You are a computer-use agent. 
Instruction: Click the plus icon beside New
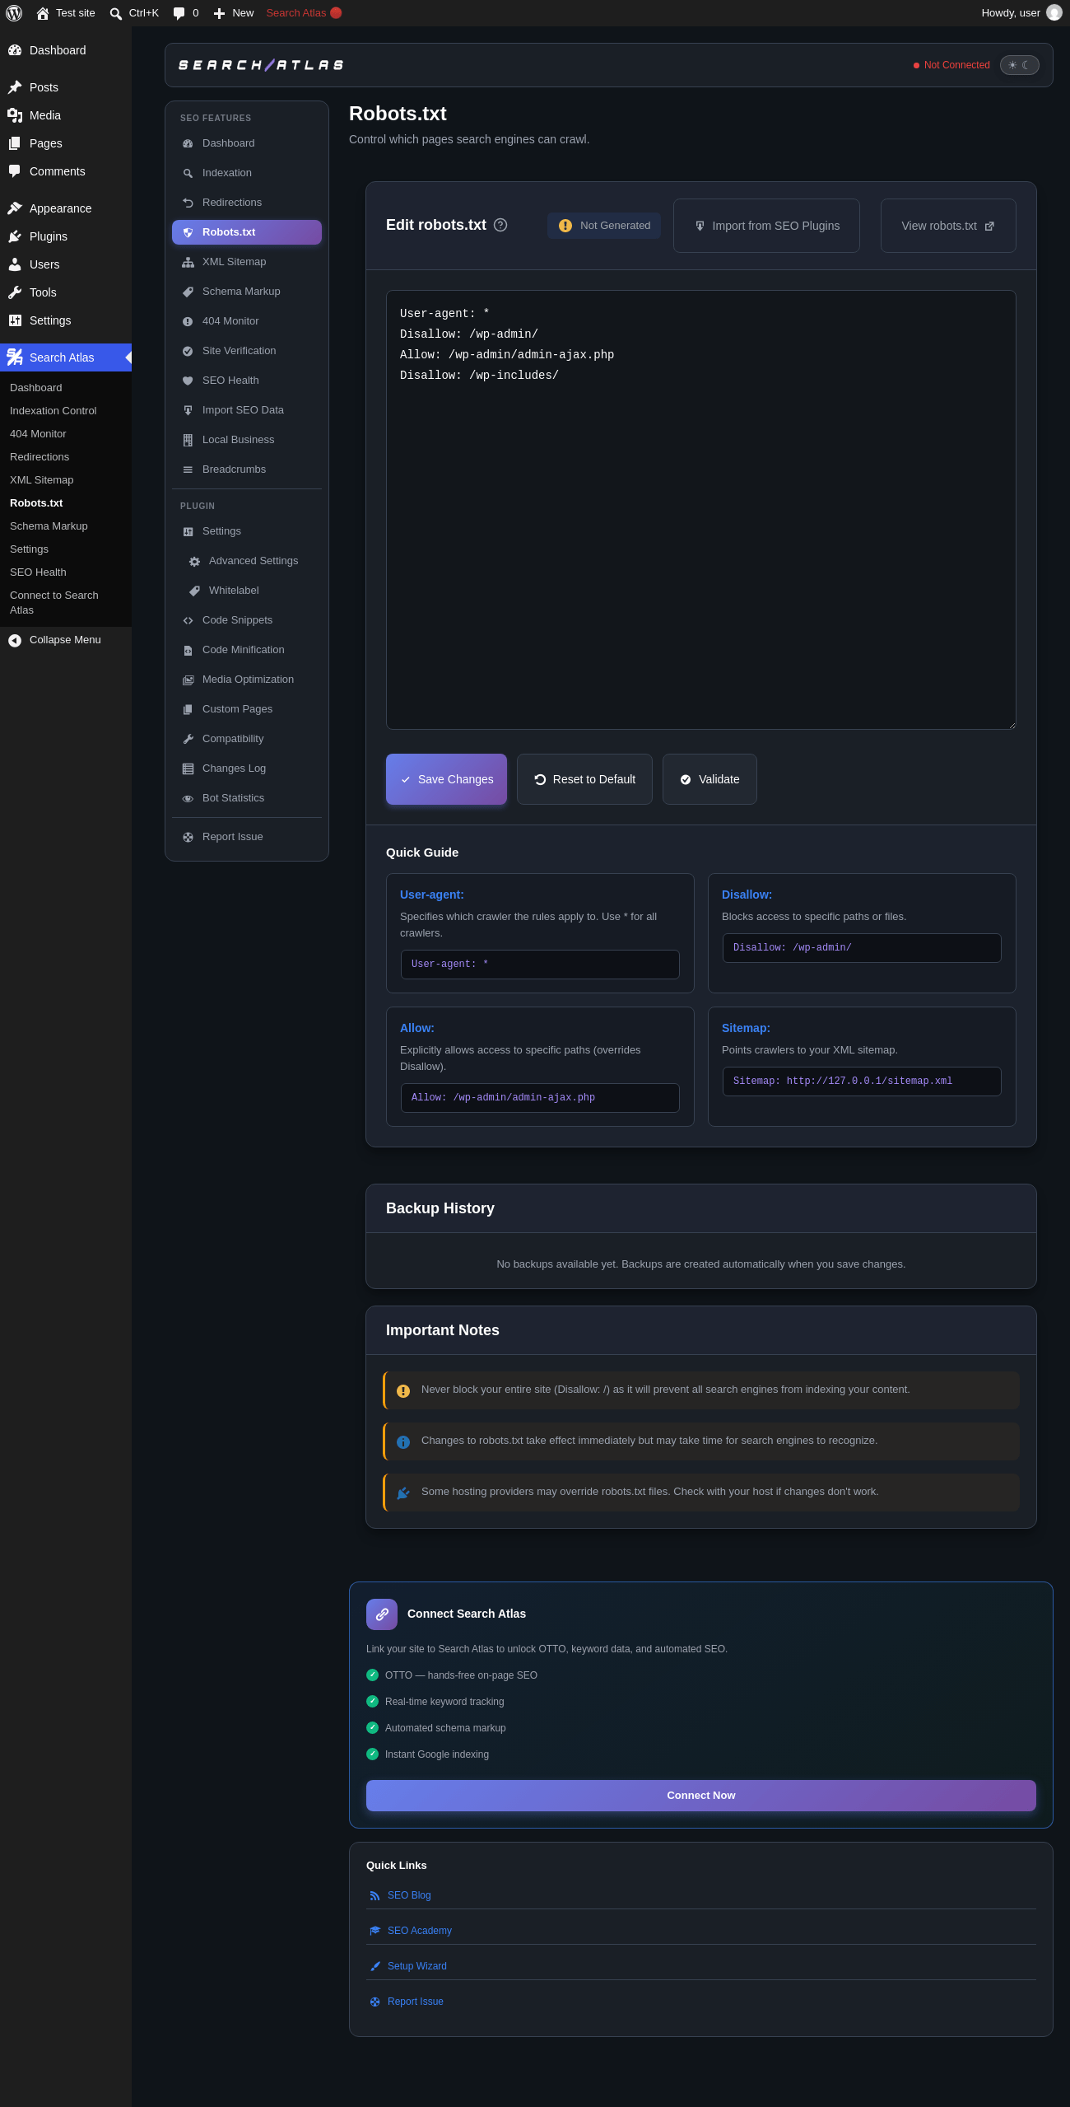219,13
